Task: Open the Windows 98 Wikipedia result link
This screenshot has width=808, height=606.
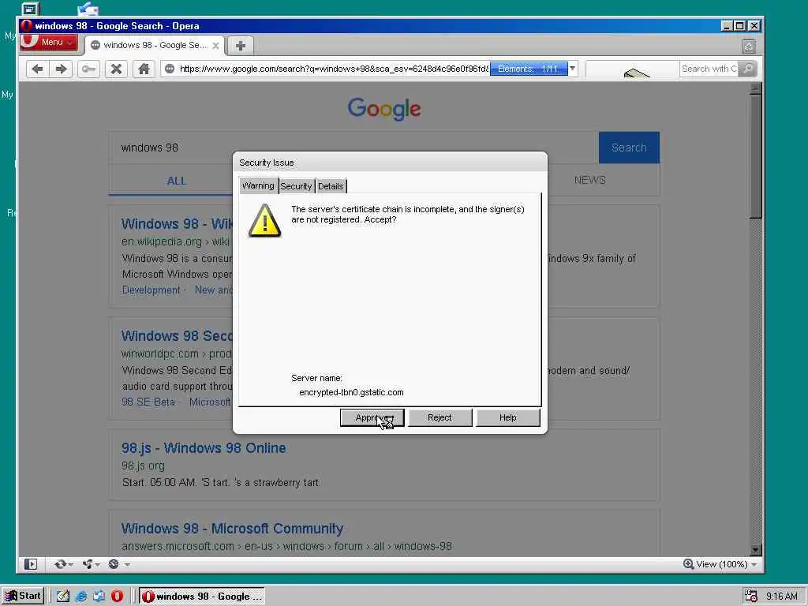Action: point(177,223)
